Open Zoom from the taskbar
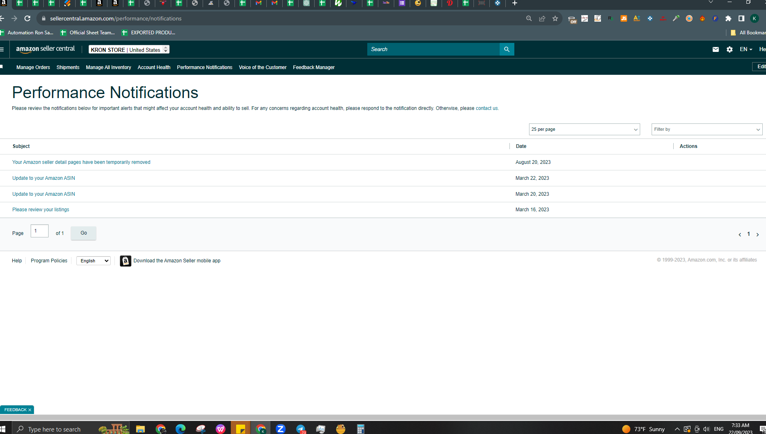Image resolution: width=766 pixels, height=434 pixels. click(x=281, y=429)
